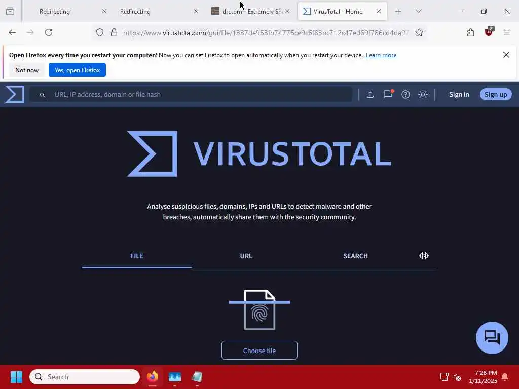Screen dimensions: 519x389
Task: Click Firefox back arrow button
Action: pos(12,32)
